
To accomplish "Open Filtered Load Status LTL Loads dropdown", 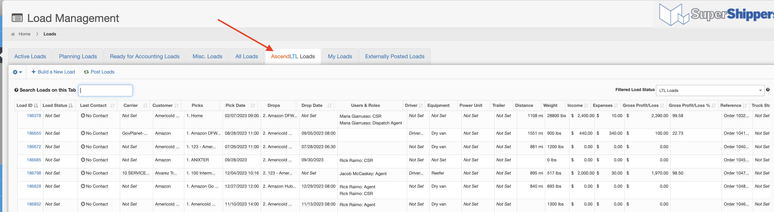I will [x=710, y=90].
